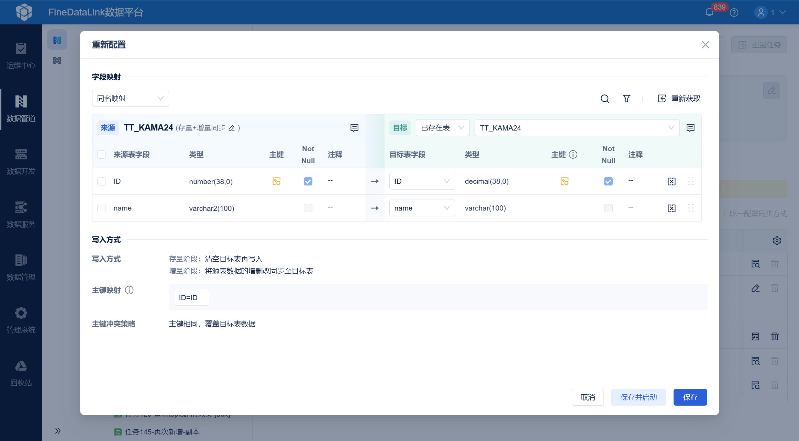This screenshot has width=799, height=441.
Task: Remove the name field mapping
Action: tap(672, 208)
